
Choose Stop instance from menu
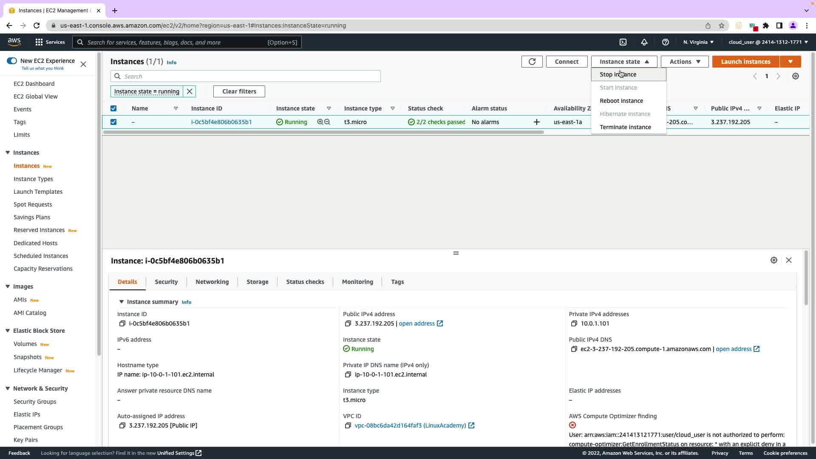[618, 74]
